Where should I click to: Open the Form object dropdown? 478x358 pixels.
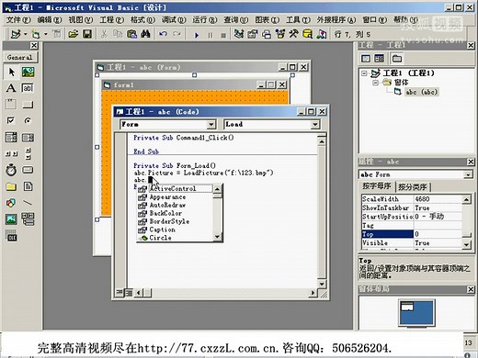pos(211,124)
